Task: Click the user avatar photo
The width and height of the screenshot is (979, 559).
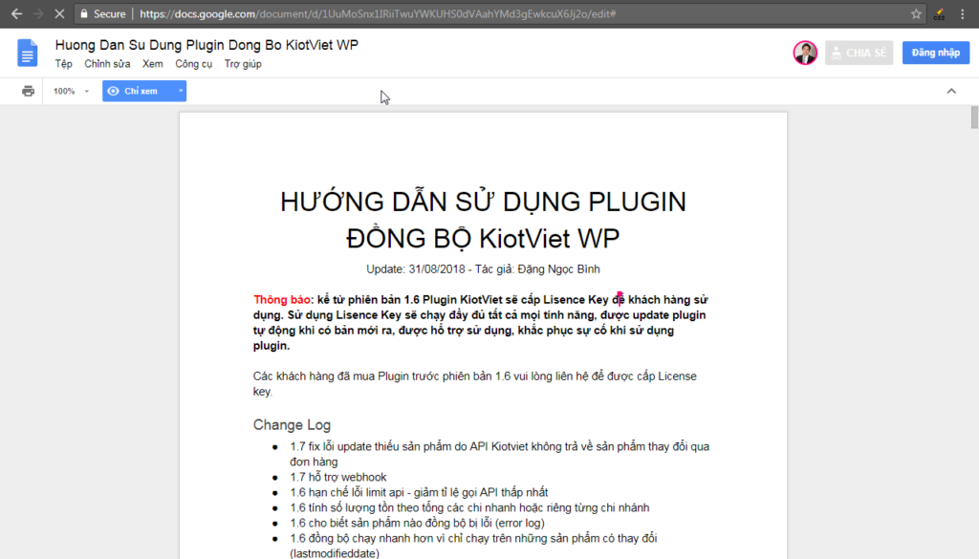Action: pyautogui.click(x=805, y=53)
